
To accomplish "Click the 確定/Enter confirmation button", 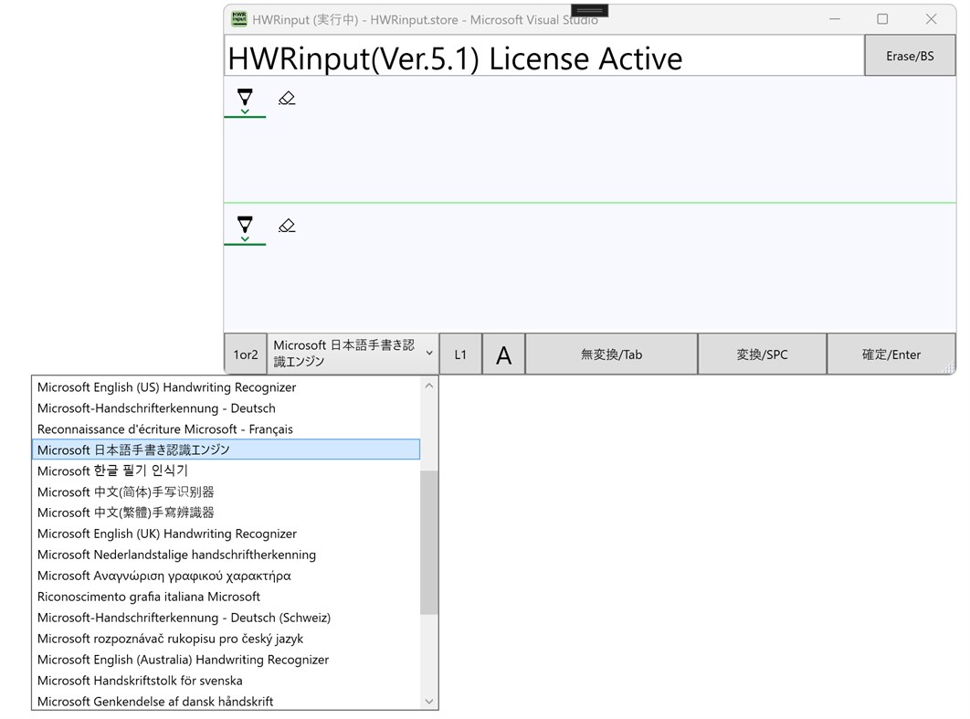I will [x=891, y=354].
